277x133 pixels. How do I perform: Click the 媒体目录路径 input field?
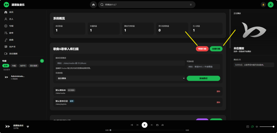click(120, 63)
